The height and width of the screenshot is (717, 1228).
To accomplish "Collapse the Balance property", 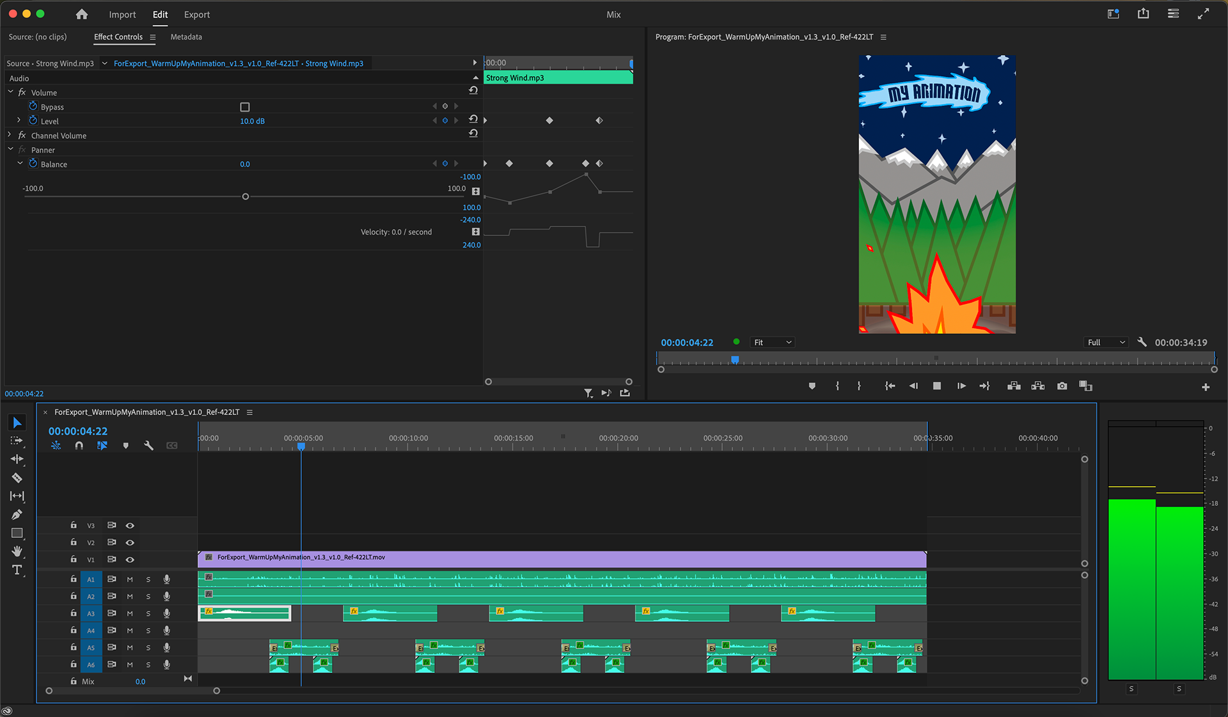I will [x=20, y=163].
